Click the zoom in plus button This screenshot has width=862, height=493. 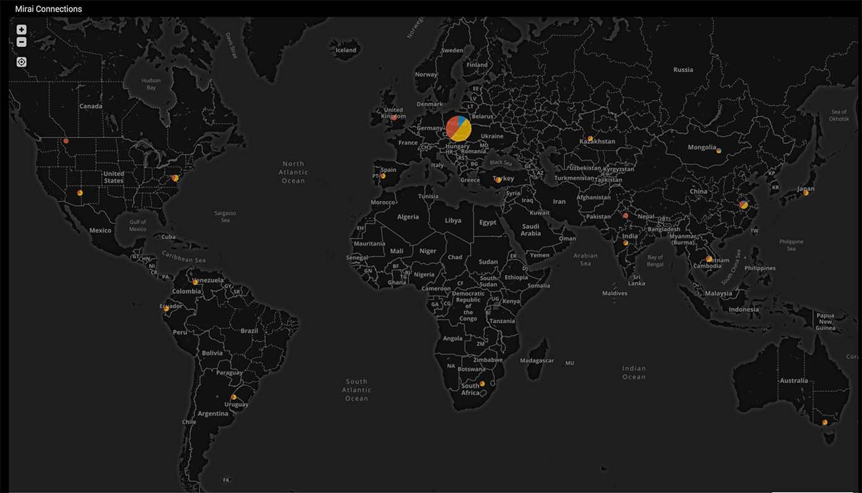click(22, 30)
